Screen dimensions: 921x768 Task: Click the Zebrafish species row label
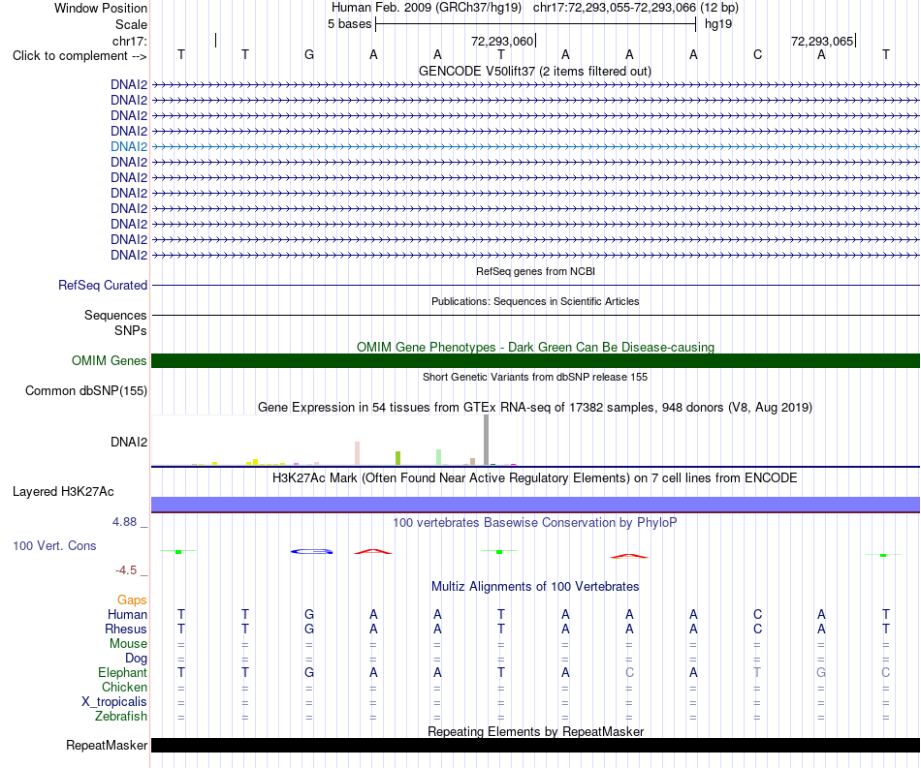click(x=121, y=717)
